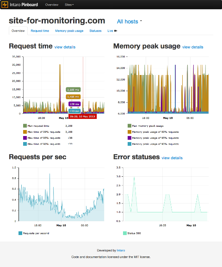This screenshot has width=222, height=267.
Task: Click the large spike in Request time chart
Action: pyautogui.click(x=60, y=88)
